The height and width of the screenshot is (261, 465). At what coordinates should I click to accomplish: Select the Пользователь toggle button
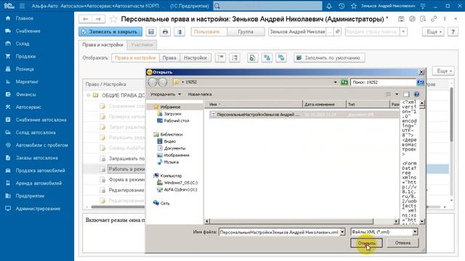[x=209, y=32]
